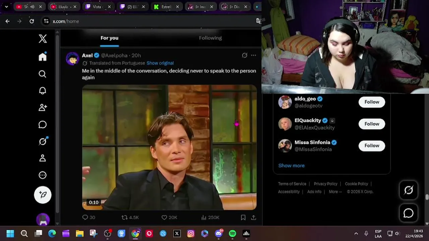Open the Explore search icon in sidebar
Image resolution: width=429 pixels, height=241 pixels.
pyautogui.click(x=43, y=74)
